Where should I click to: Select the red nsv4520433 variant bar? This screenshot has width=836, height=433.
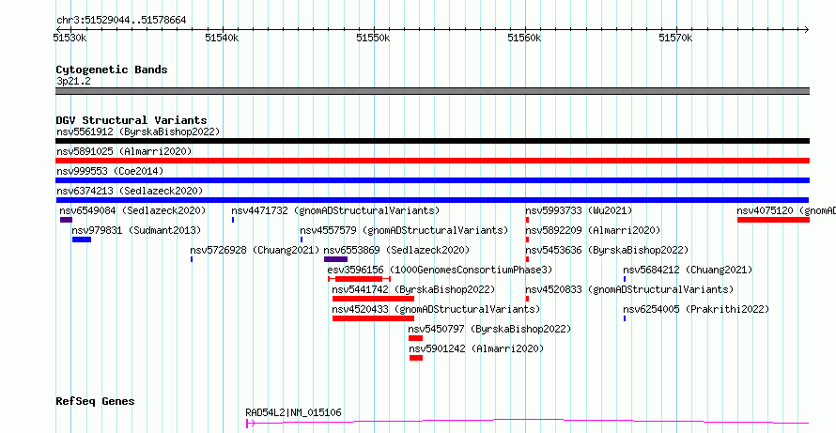tap(373, 318)
